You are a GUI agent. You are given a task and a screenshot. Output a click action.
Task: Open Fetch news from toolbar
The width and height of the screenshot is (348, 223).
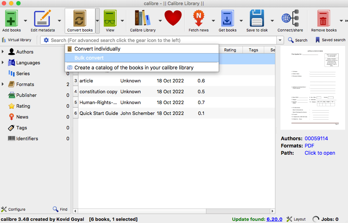pyautogui.click(x=198, y=18)
